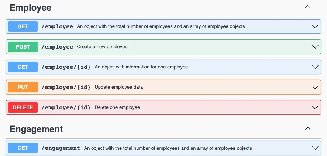
Task: Expand the GET /employee list operation chevron
Action: 315,26
